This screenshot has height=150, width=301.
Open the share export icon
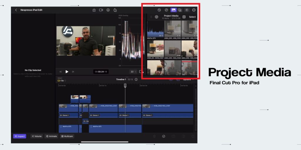[115, 10]
